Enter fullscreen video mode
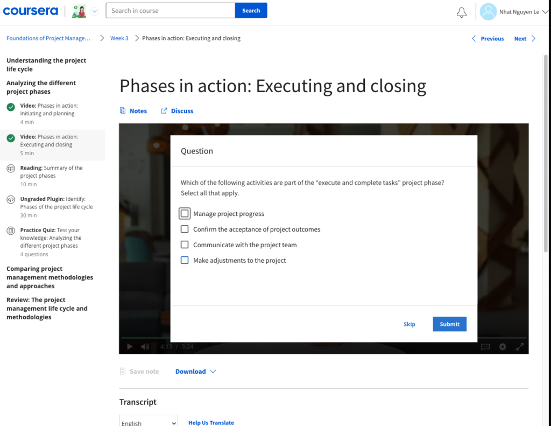The width and height of the screenshot is (551, 426). click(x=520, y=347)
